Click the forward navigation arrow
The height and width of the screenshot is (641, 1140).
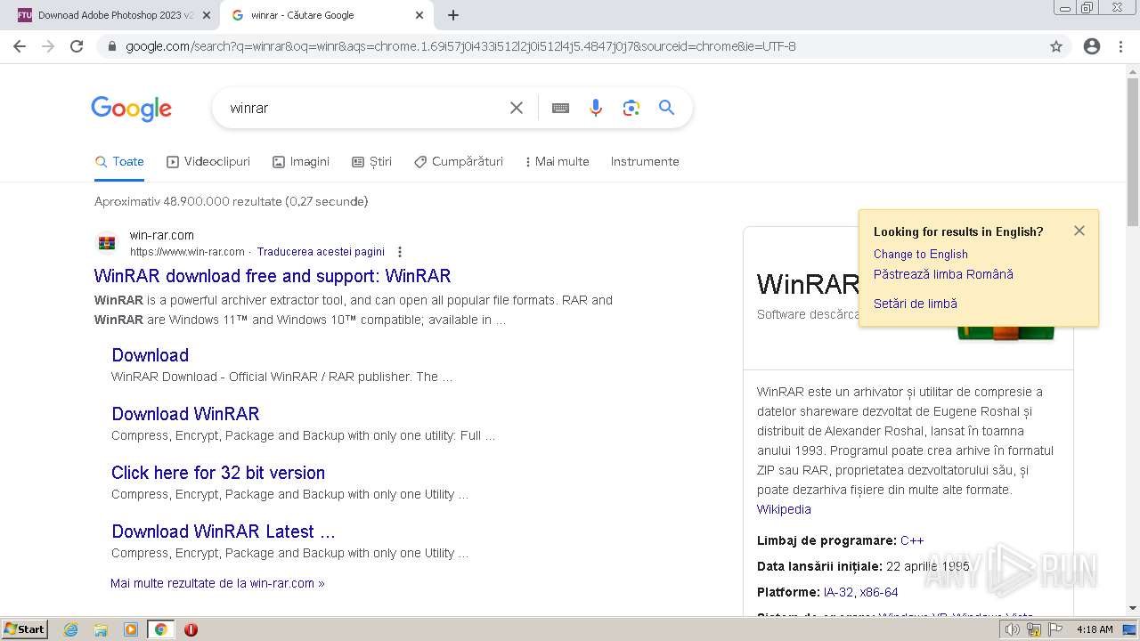tap(48, 46)
